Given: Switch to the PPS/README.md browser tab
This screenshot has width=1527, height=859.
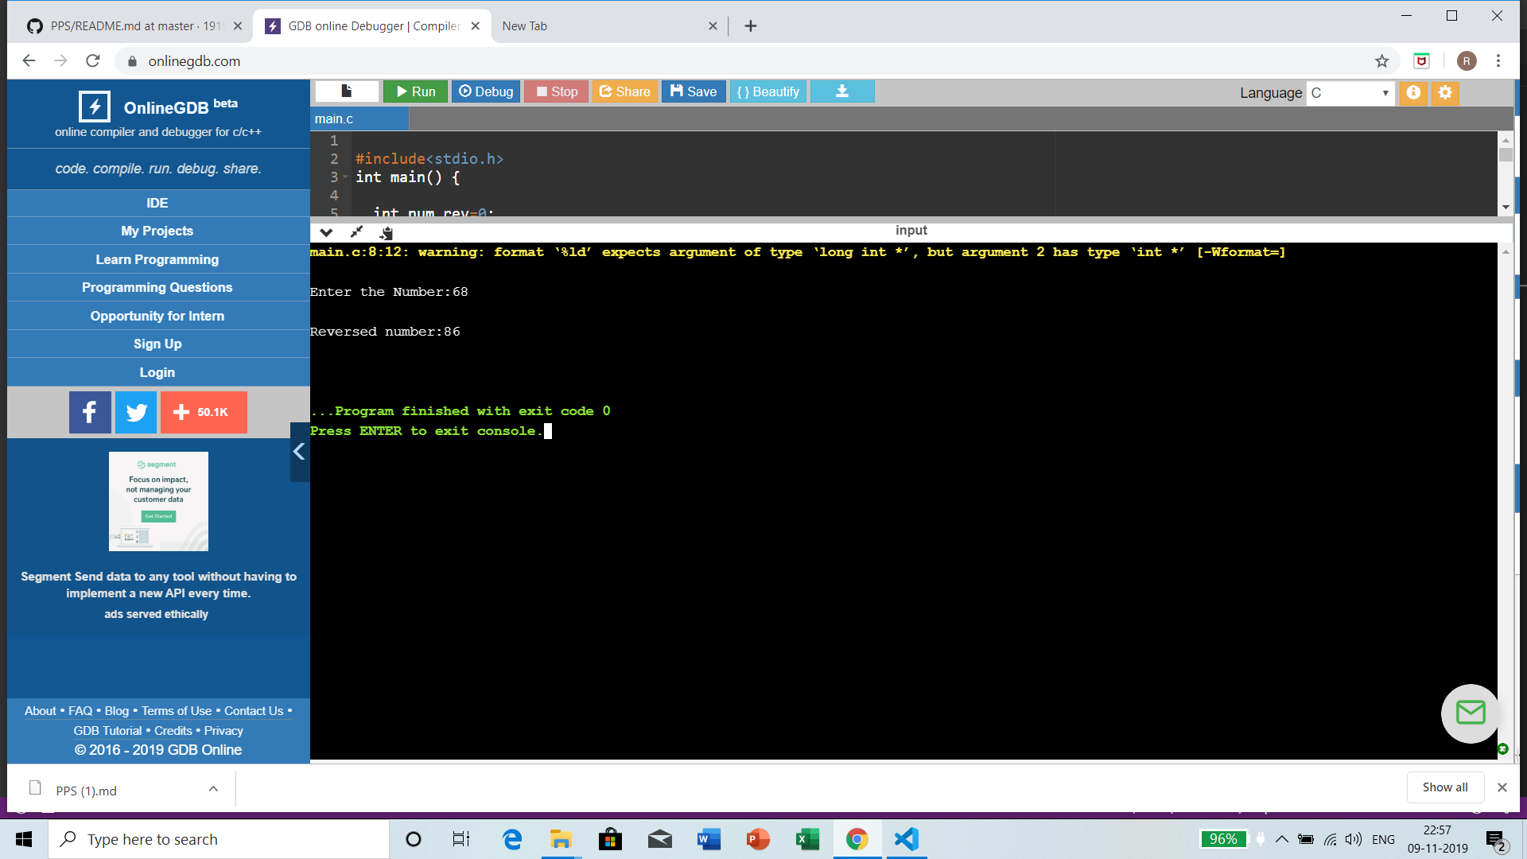Looking at the screenshot, I should pyautogui.click(x=127, y=25).
